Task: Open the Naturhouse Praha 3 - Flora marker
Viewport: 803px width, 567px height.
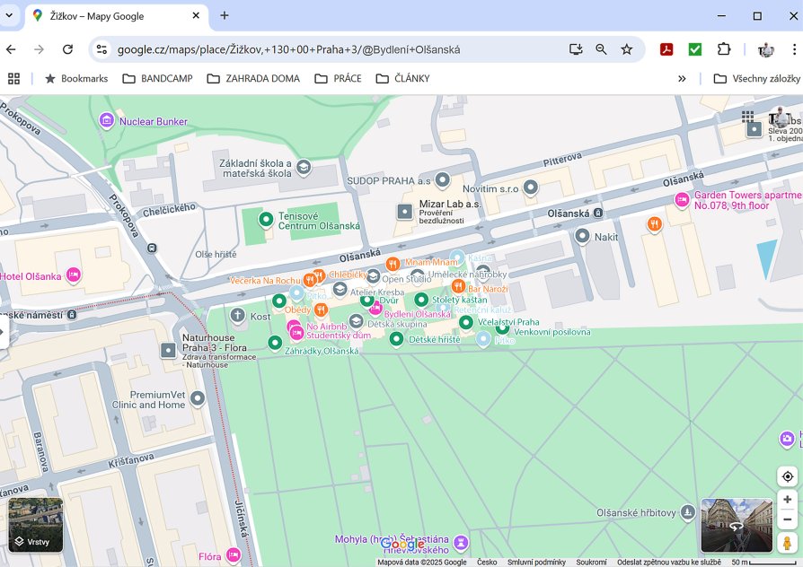Action: click(x=168, y=351)
